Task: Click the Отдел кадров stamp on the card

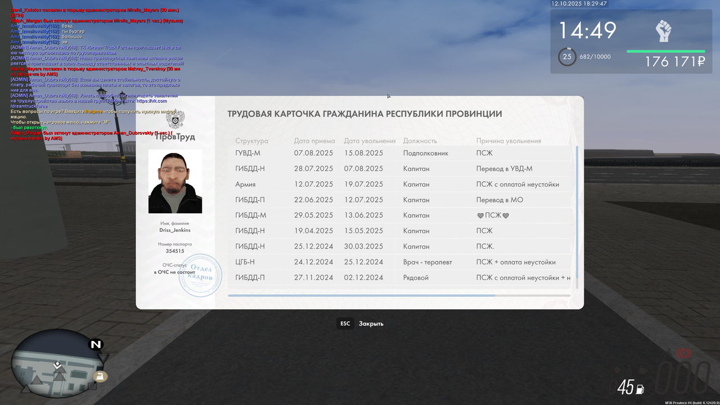Action: (x=201, y=274)
